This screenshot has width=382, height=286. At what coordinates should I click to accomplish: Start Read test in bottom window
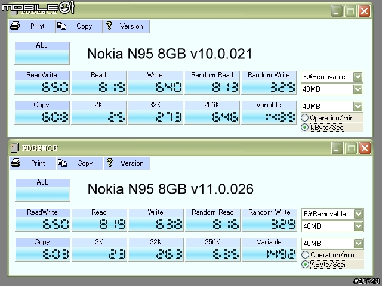click(x=99, y=220)
